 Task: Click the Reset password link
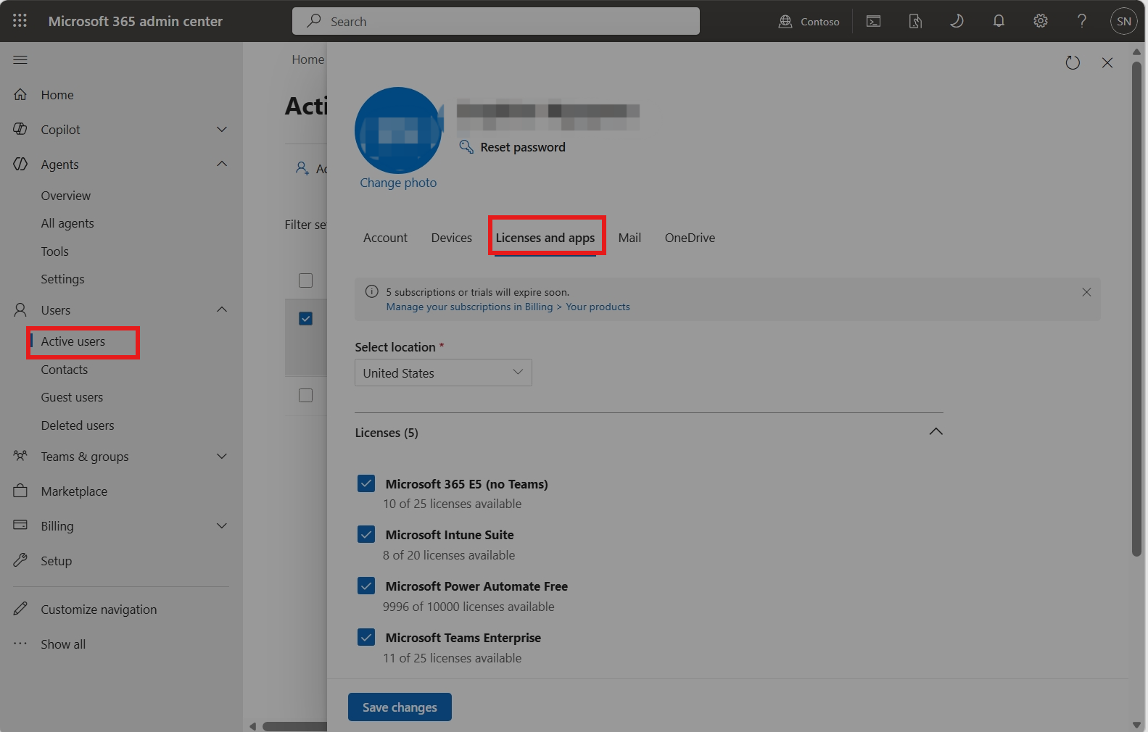[x=523, y=147]
